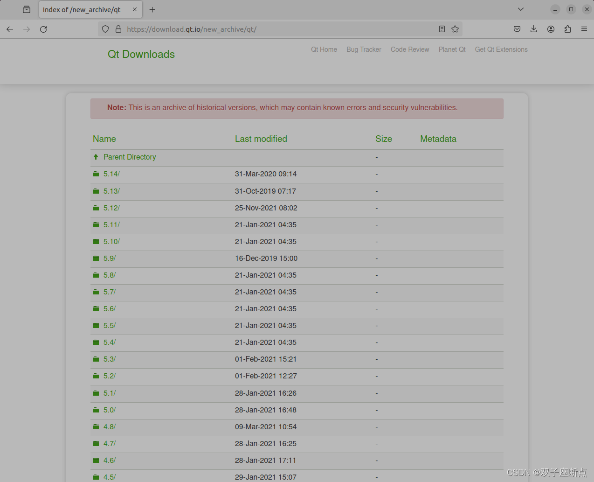Click the recent browsing view icon

point(27,9)
